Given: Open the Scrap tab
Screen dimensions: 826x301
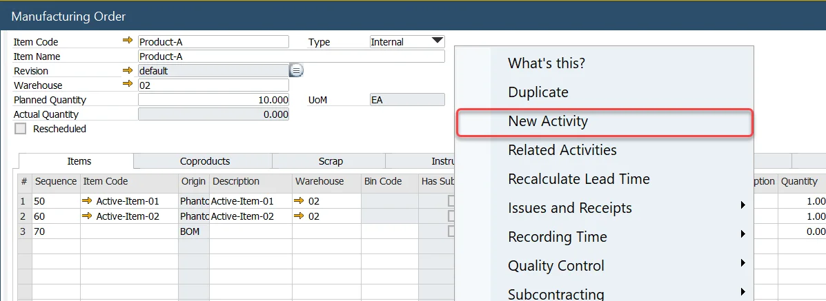Looking at the screenshot, I should pyautogui.click(x=330, y=161).
